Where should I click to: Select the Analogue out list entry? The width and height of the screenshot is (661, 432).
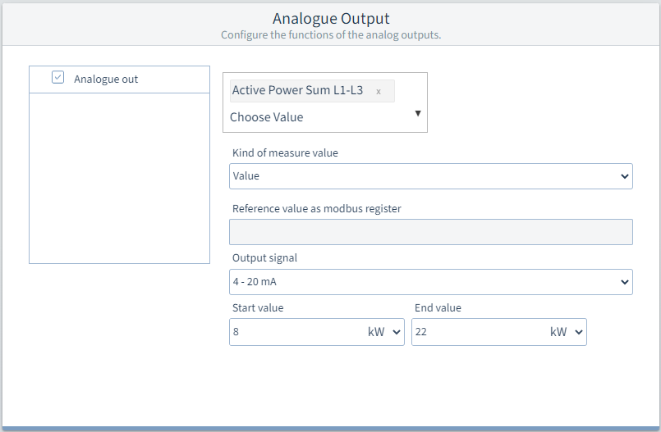tap(119, 80)
